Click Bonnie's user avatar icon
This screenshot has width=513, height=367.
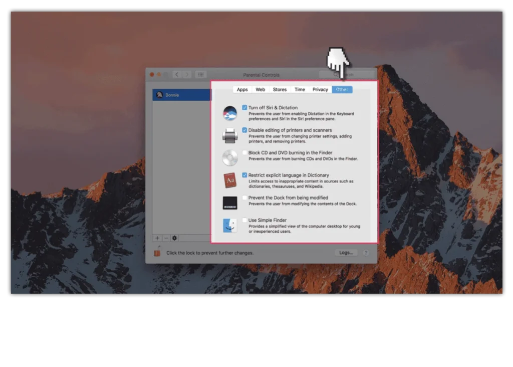[159, 95]
